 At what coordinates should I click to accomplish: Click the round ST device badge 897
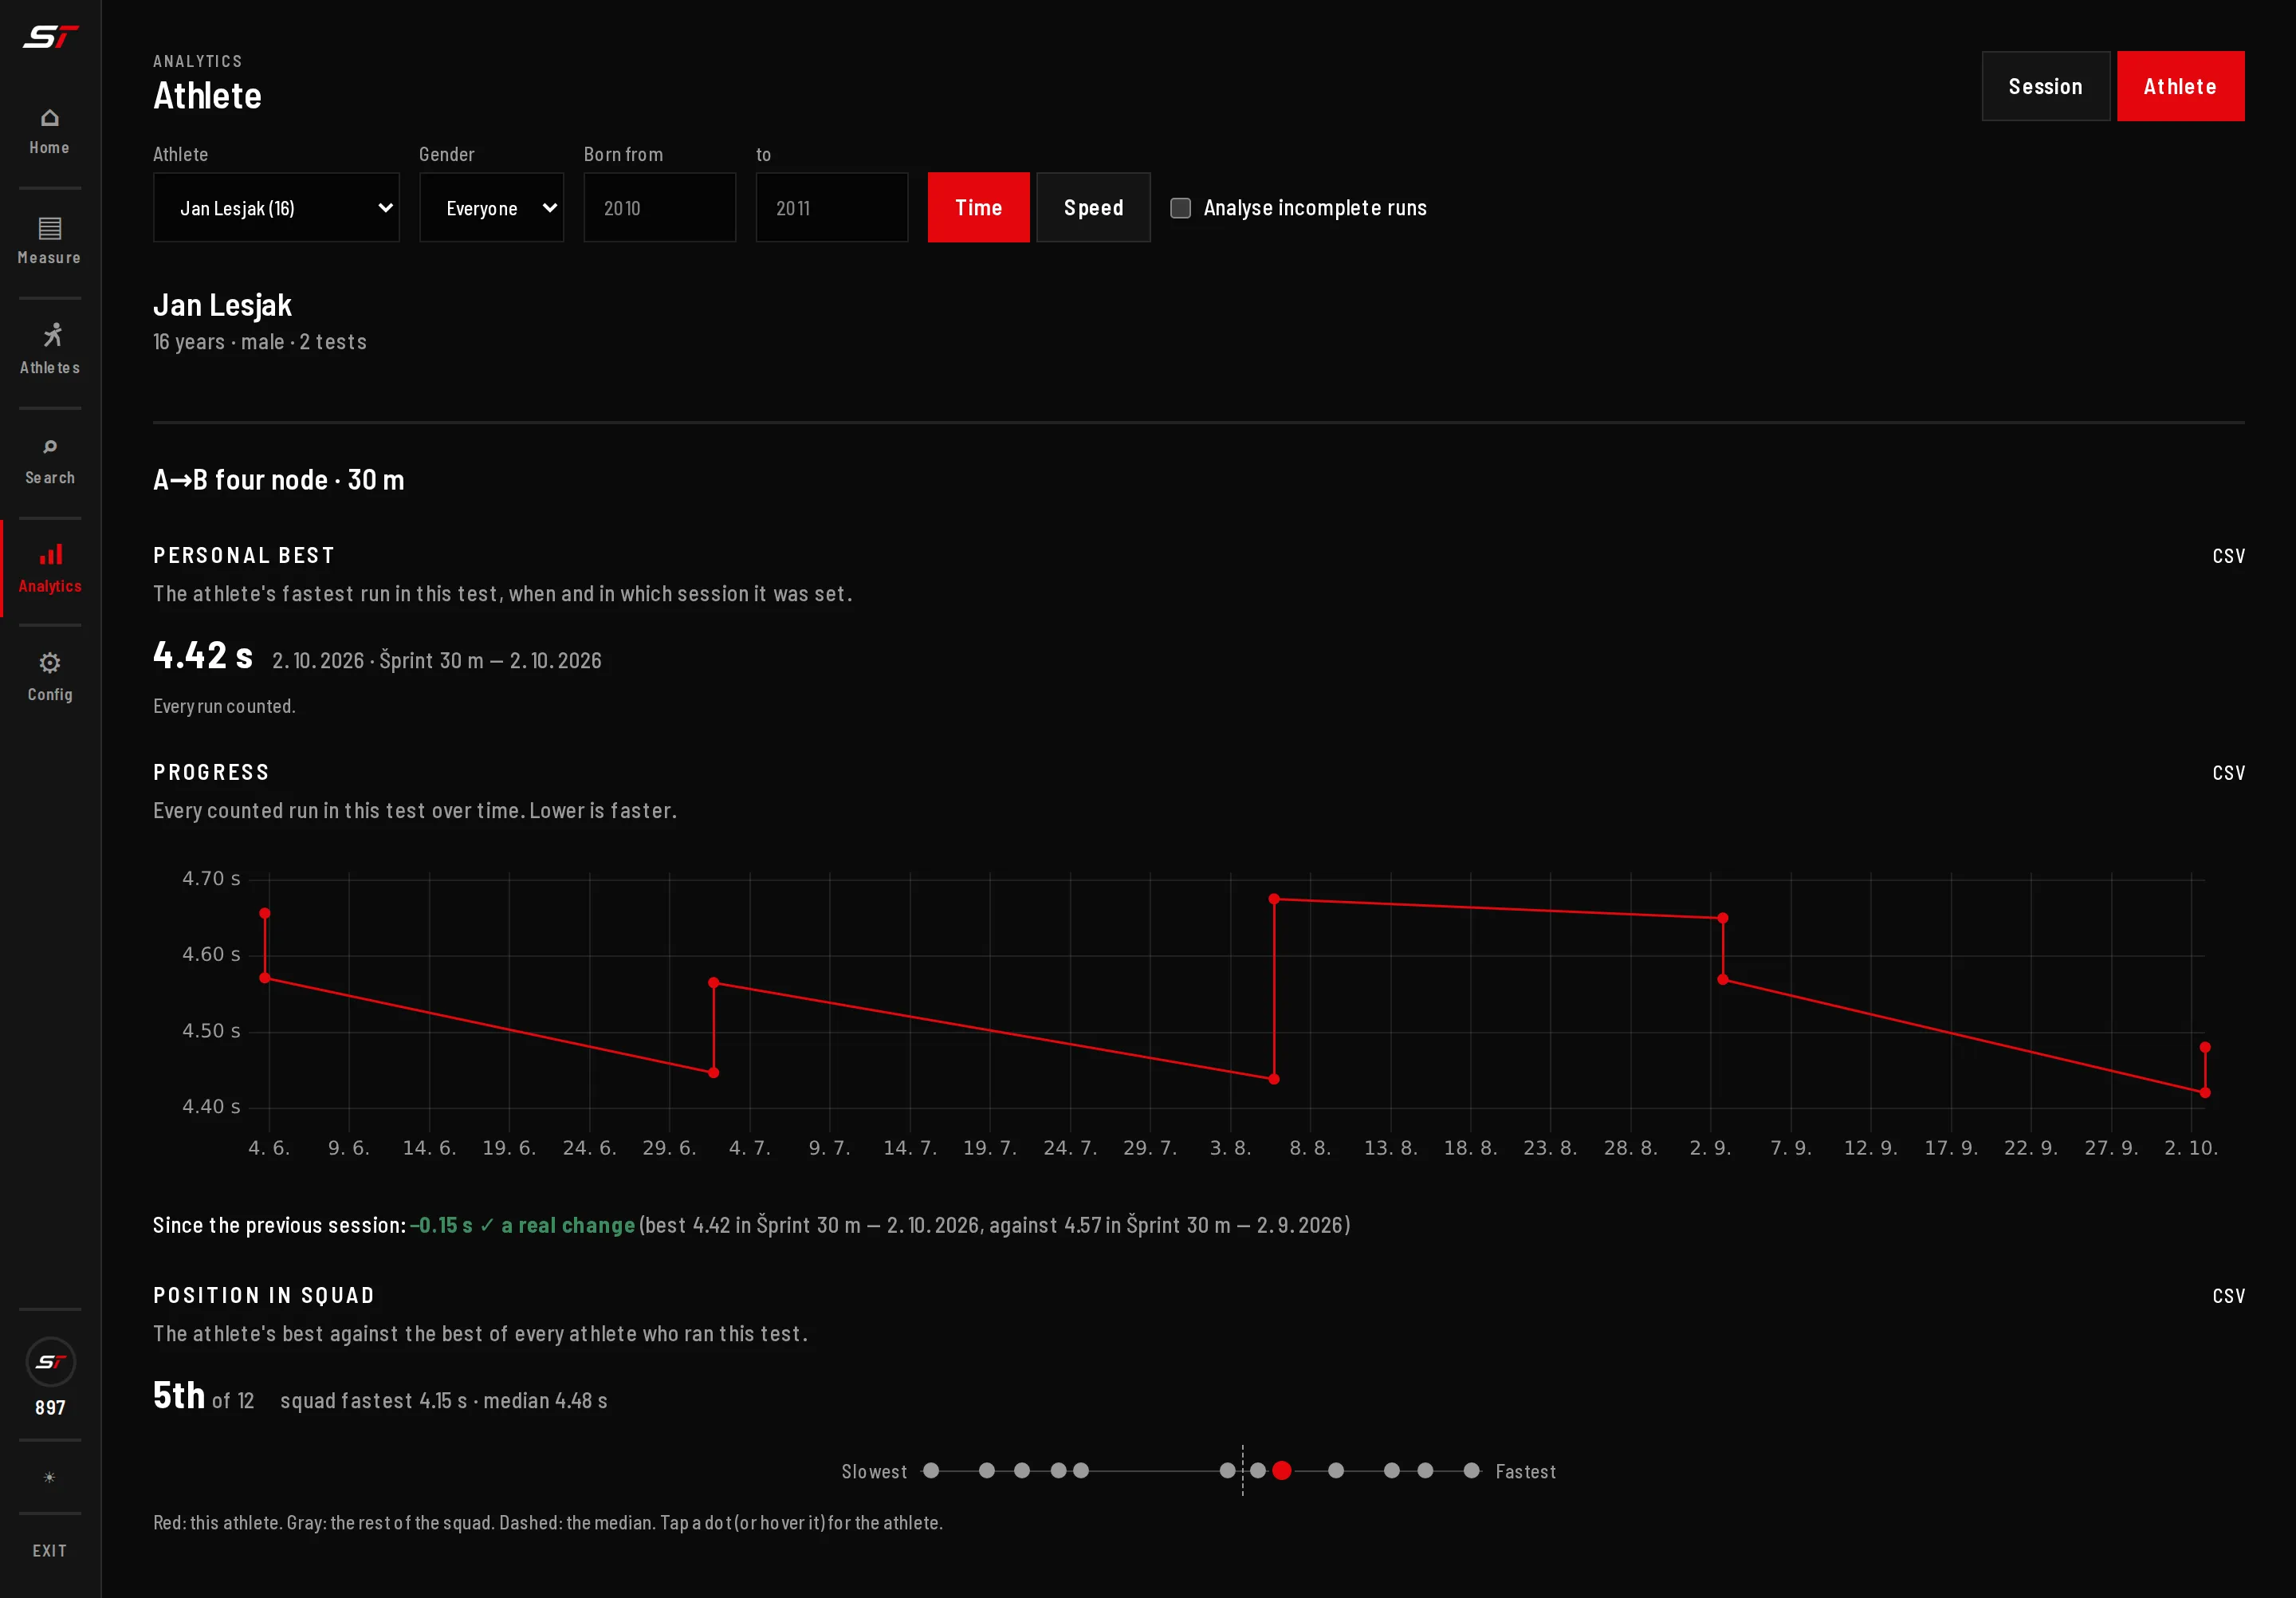pyautogui.click(x=50, y=1362)
